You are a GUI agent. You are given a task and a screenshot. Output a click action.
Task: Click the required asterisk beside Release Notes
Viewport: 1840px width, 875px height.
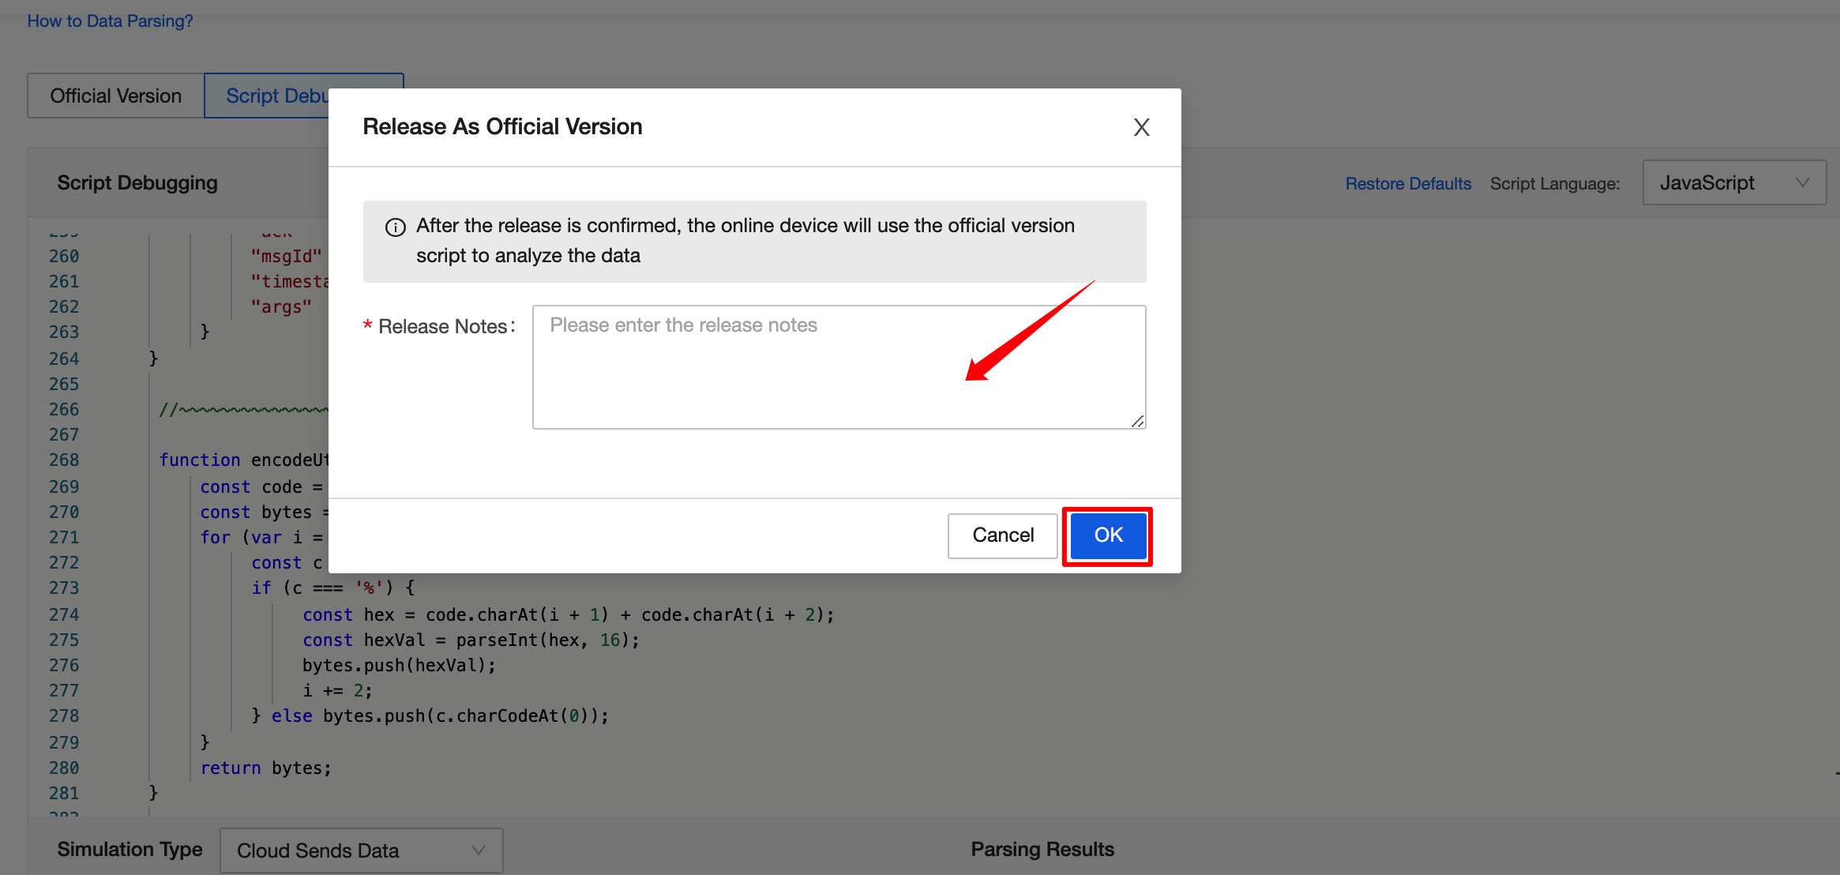[x=368, y=325]
